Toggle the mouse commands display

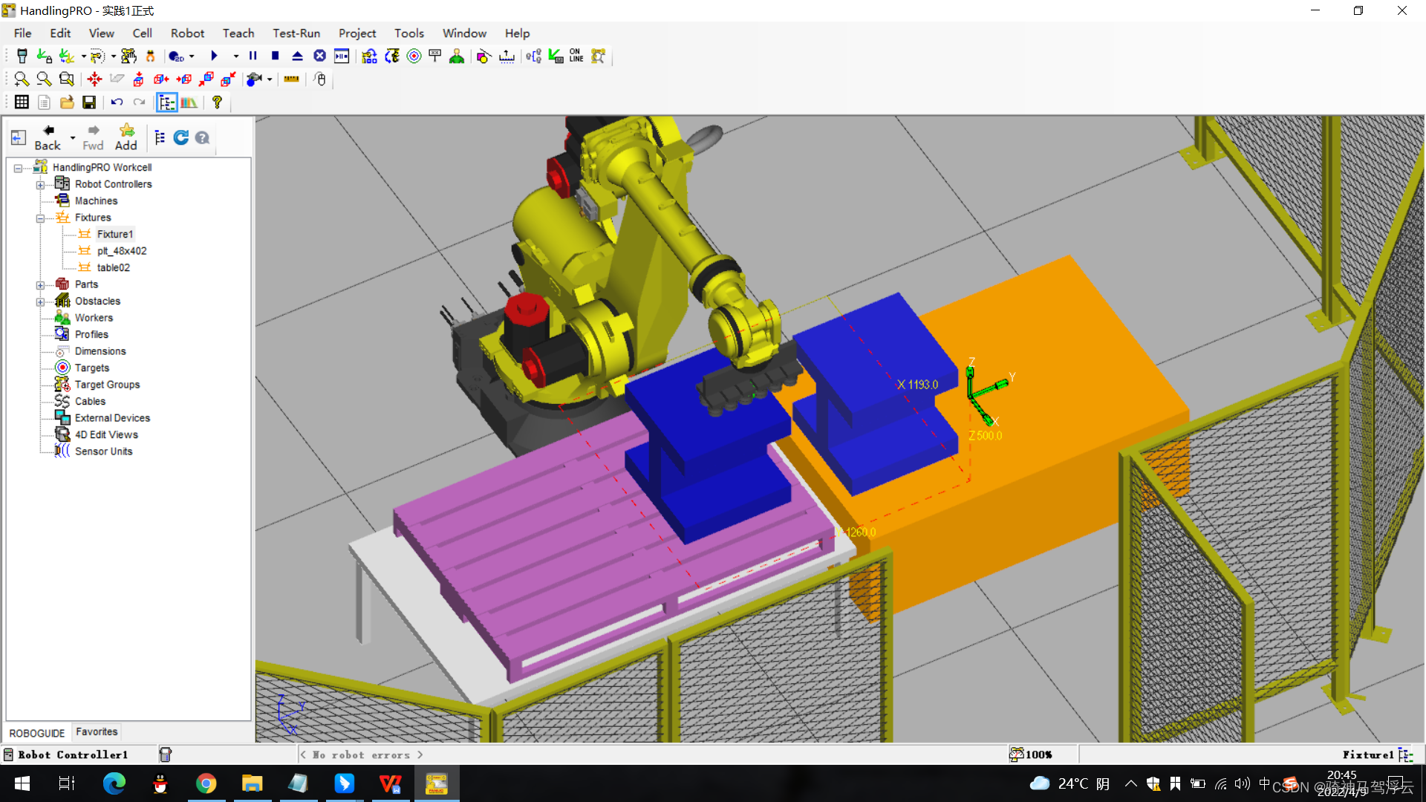[320, 79]
